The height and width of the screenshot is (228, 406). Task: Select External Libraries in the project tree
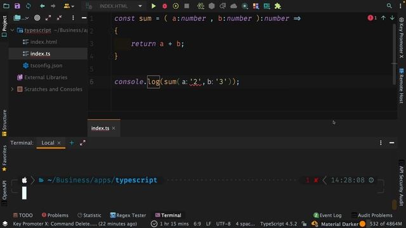[46, 77]
